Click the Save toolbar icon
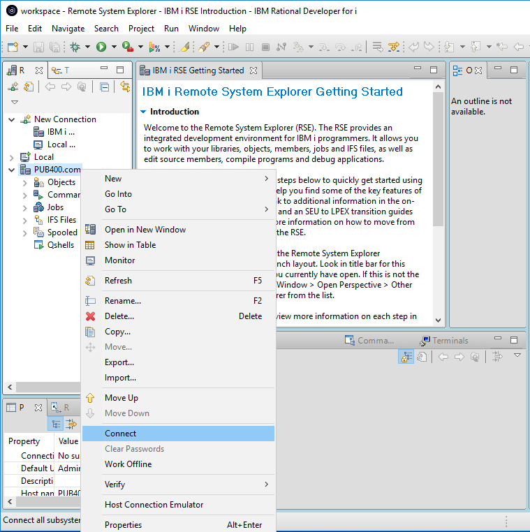Viewport: 530px width, 532px height. click(38, 47)
